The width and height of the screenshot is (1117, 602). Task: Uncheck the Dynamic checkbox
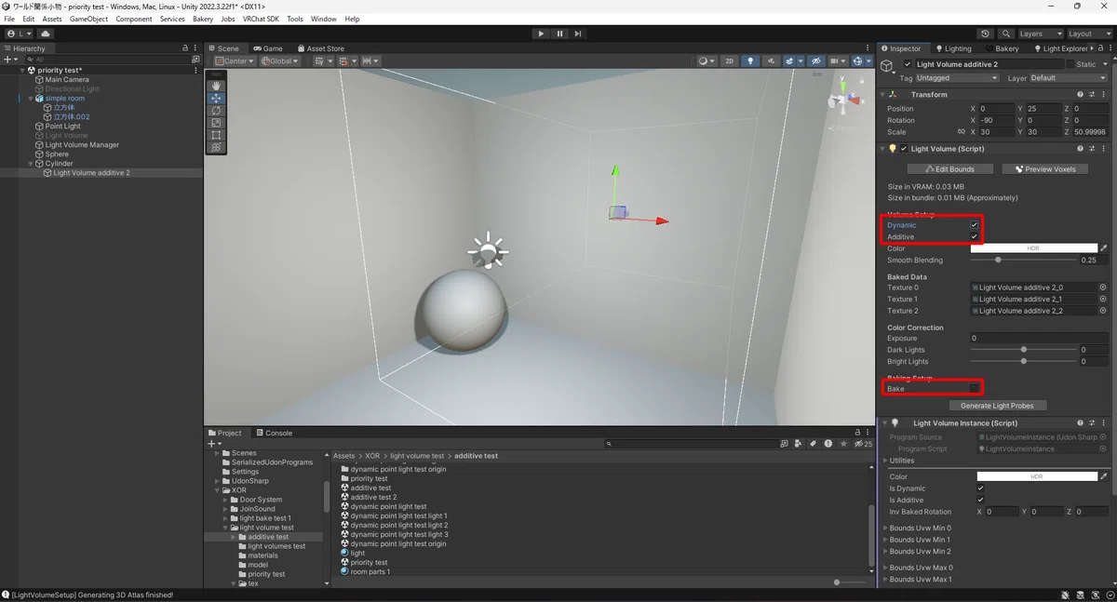[975, 225]
